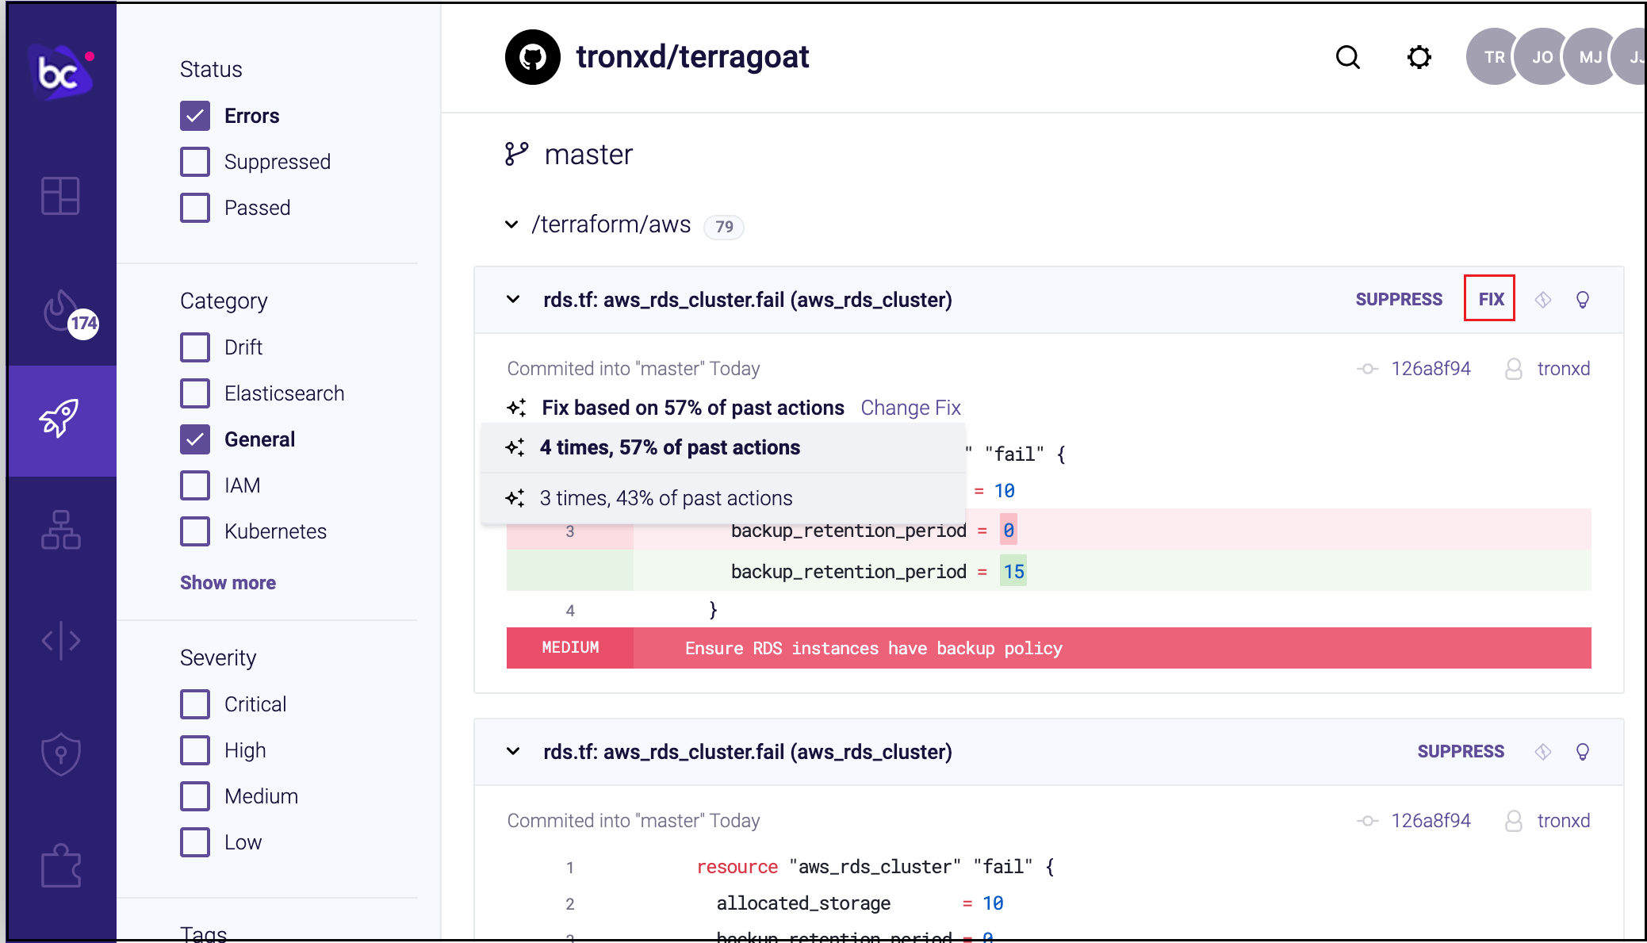Click the lightbulb icon on first rds.tf card
This screenshot has height=943, width=1647.
tap(1582, 300)
